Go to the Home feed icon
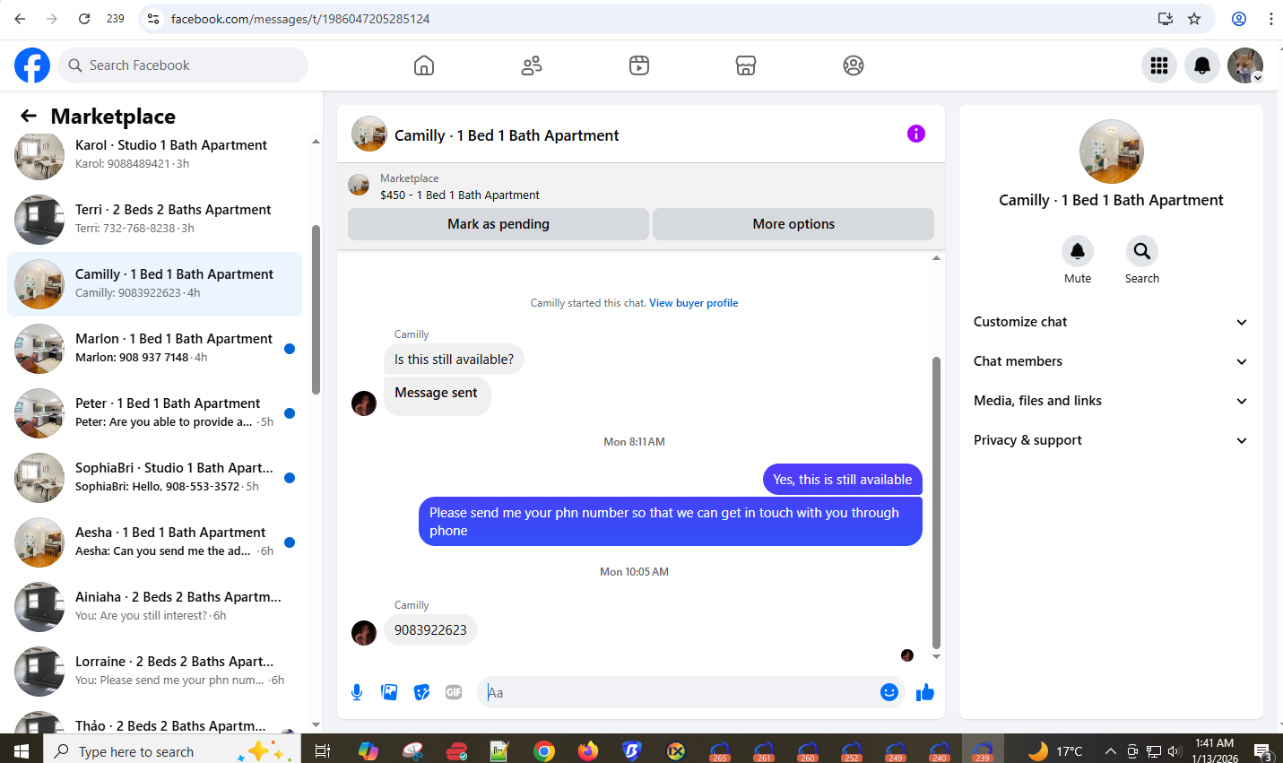Image resolution: width=1283 pixels, height=763 pixels. click(424, 65)
